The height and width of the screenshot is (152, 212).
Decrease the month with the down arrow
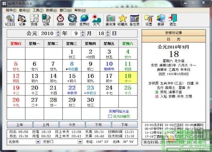tap(83, 35)
